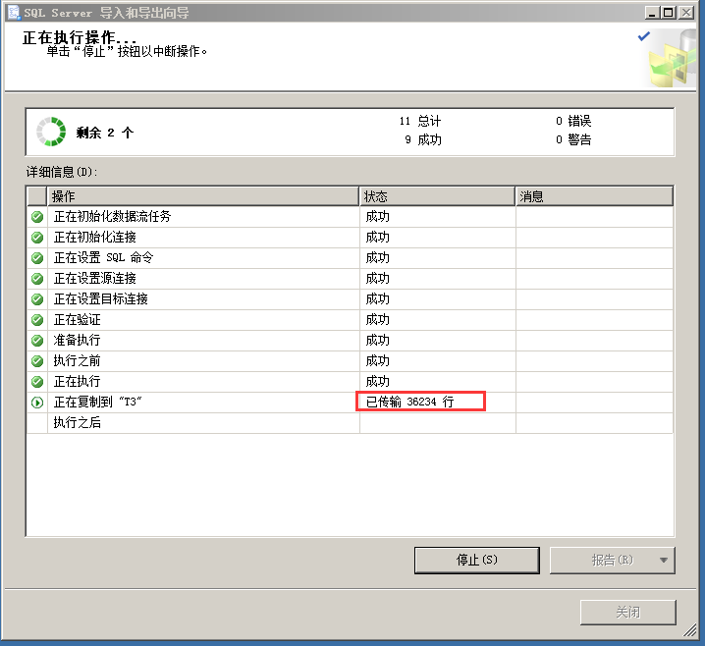Click the success icon beside 准备执行
Screen dimensions: 705x646
point(37,341)
